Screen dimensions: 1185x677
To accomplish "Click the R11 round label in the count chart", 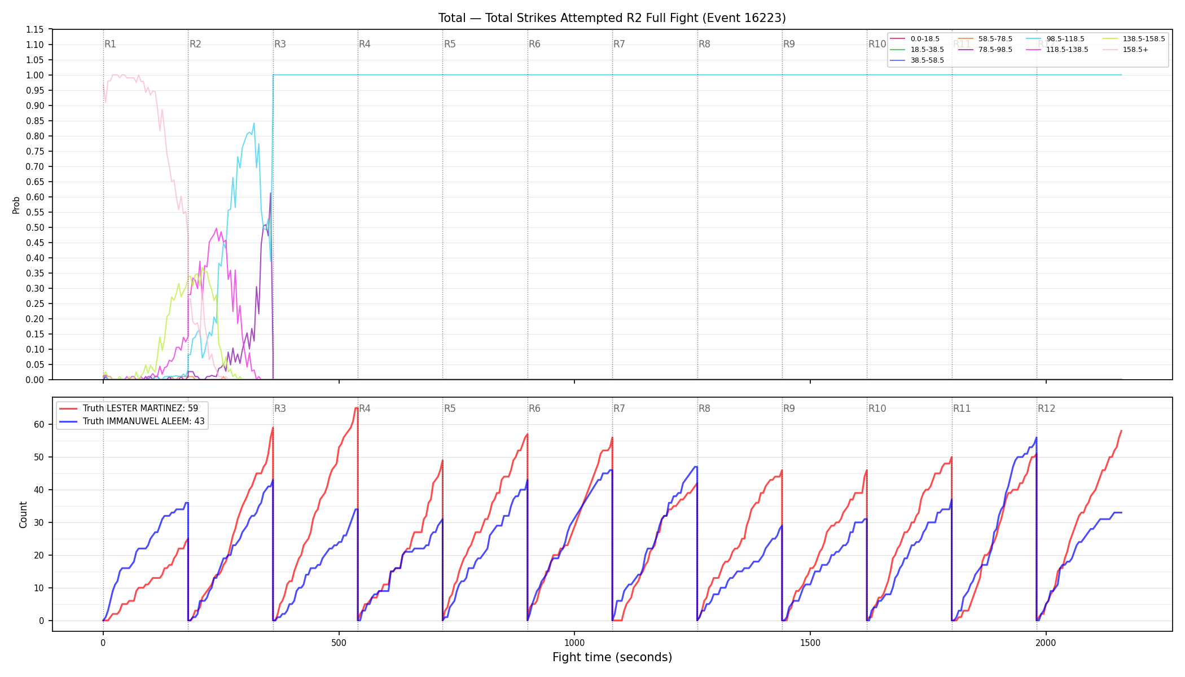I will tap(962, 408).
